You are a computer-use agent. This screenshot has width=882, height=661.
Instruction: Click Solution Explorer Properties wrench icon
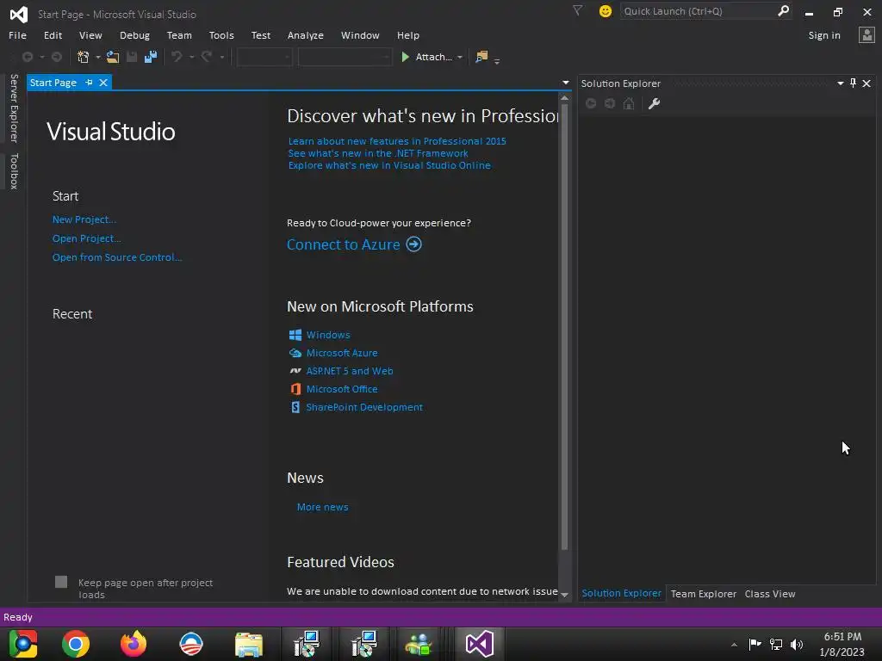pyautogui.click(x=655, y=103)
